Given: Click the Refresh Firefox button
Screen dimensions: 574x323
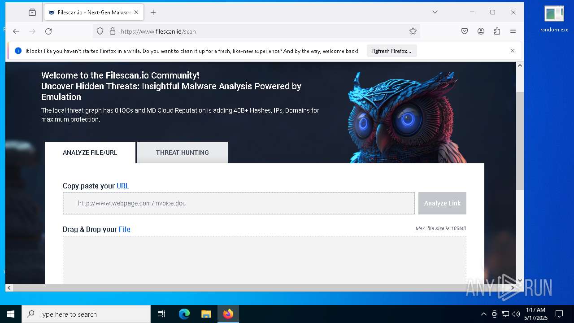Looking at the screenshot, I should (x=391, y=51).
